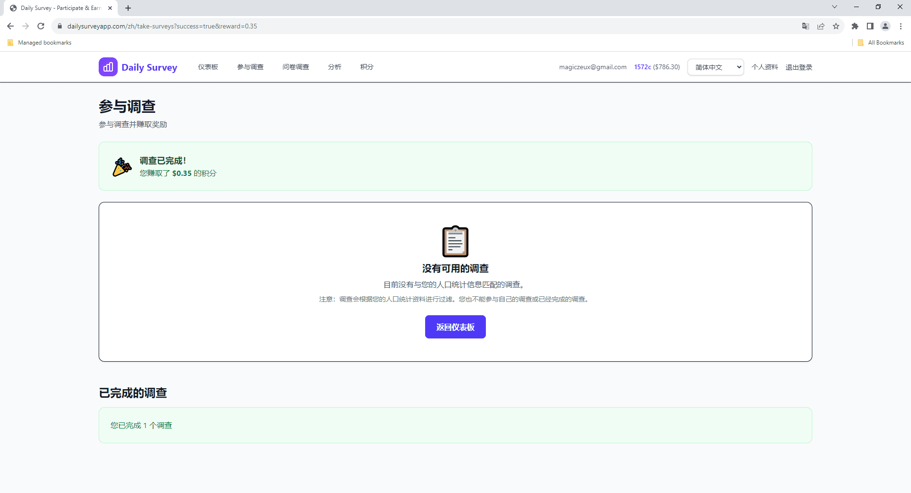
Task: Open Chrome's three-dot menu
Action: tap(901, 26)
